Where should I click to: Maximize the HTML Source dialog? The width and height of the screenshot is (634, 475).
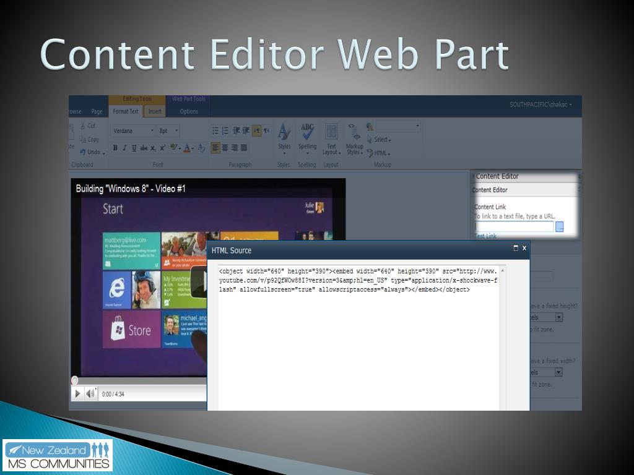point(516,248)
